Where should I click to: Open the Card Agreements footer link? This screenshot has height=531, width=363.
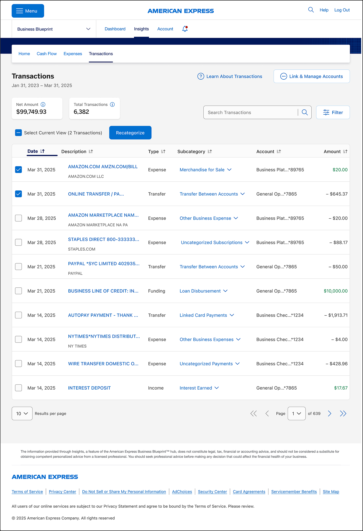tap(249, 491)
